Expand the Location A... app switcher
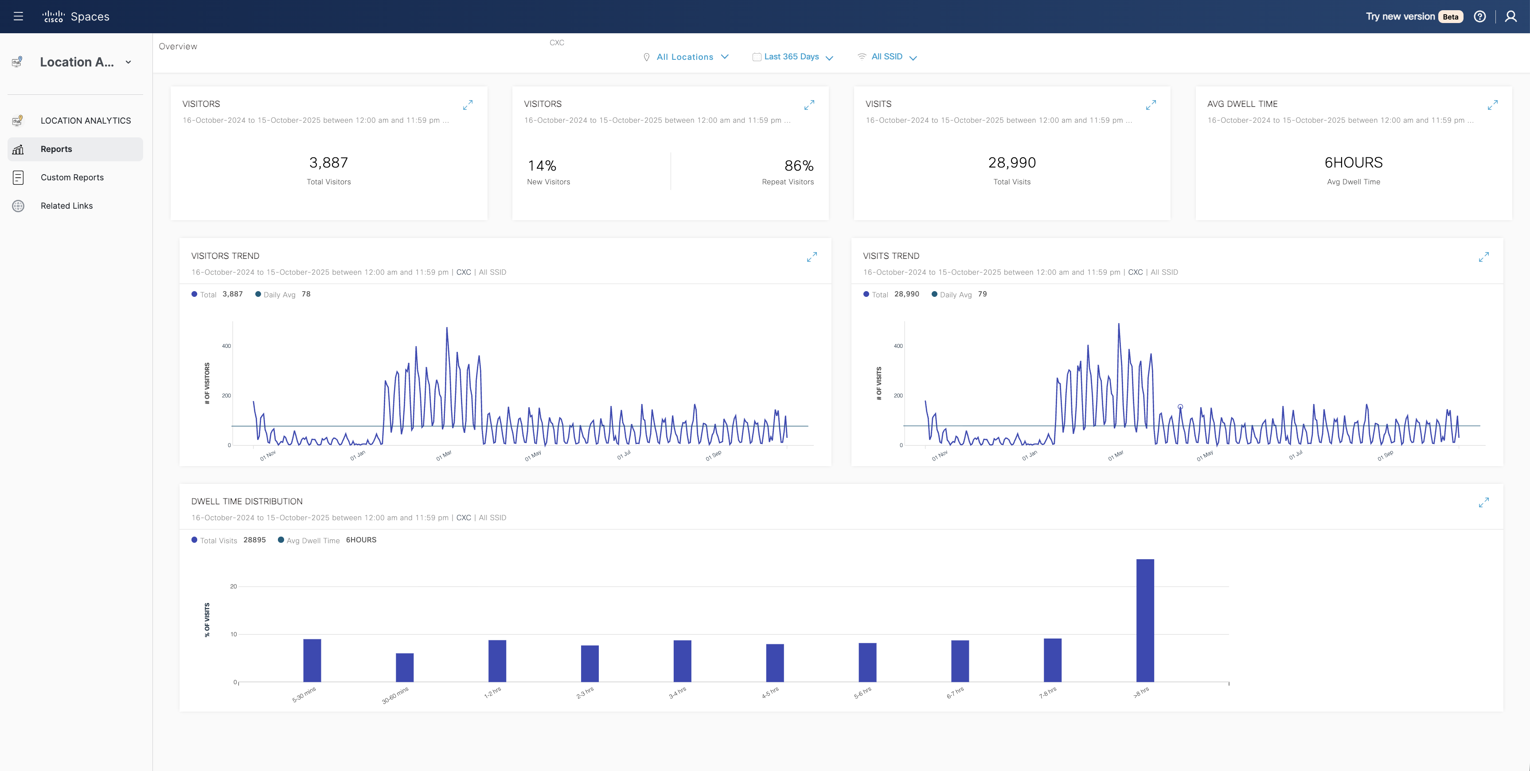This screenshot has height=771, width=1530. pyautogui.click(x=128, y=62)
